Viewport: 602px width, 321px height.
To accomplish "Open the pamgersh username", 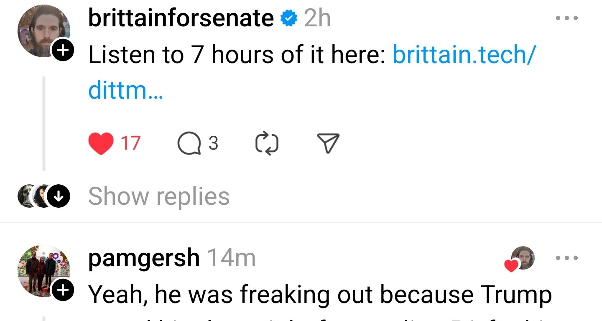I will 144,258.
